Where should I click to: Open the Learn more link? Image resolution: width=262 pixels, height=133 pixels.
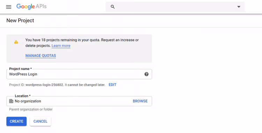tap(61, 45)
